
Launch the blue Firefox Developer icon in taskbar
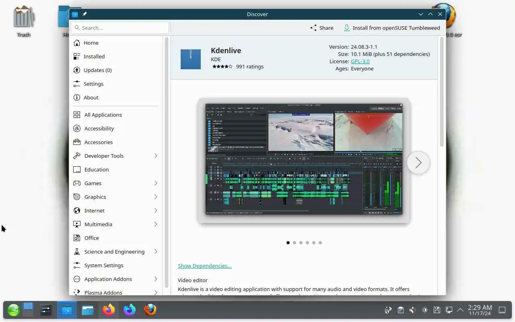pyautogui.click(x=129, y=310)
